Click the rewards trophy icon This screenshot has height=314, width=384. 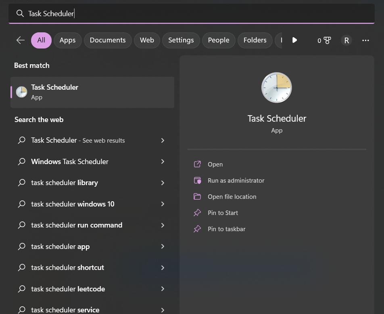(x=327, y=40)
